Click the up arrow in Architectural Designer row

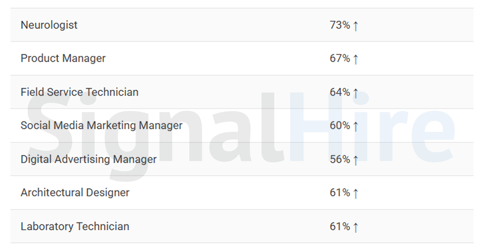355,193
